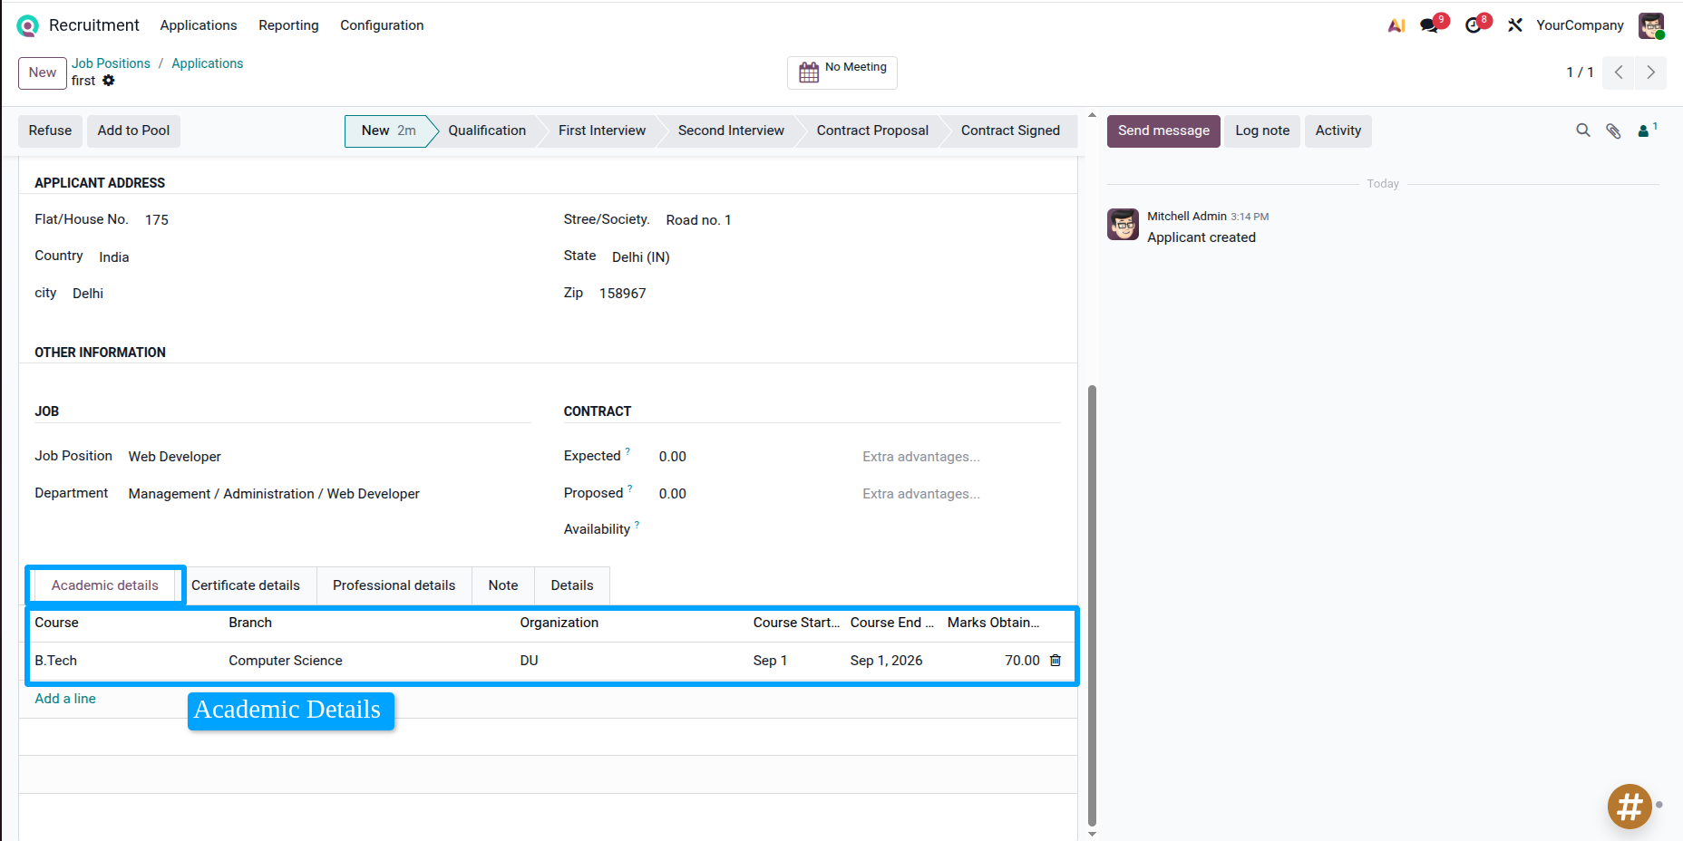The width and height of the screenshot is (1683, 841).
Task: Go to next record arrow
Action: pos(1651,72)
